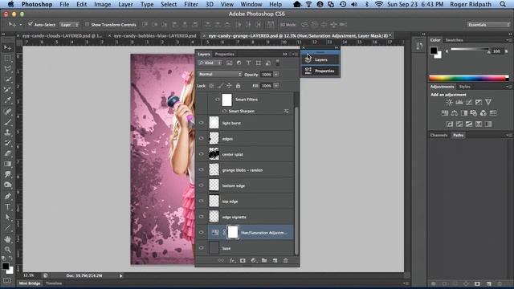Click the collapsed Layers panel button
Viewport: 514px width, 289px height.
coord(320,59)
